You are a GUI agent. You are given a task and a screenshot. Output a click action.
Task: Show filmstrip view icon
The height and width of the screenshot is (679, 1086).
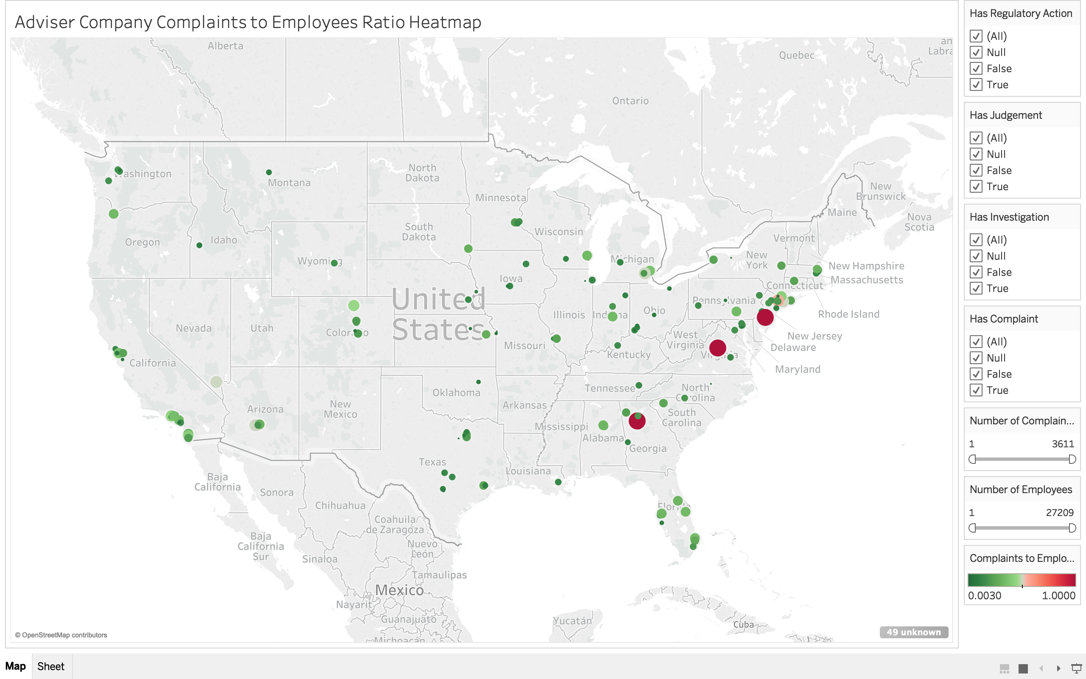[1004, 669]
